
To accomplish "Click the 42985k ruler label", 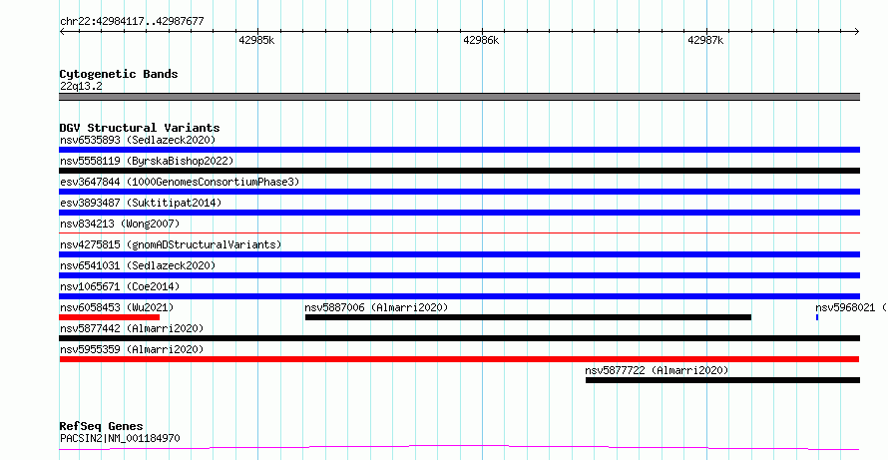I will coord(256,40).
